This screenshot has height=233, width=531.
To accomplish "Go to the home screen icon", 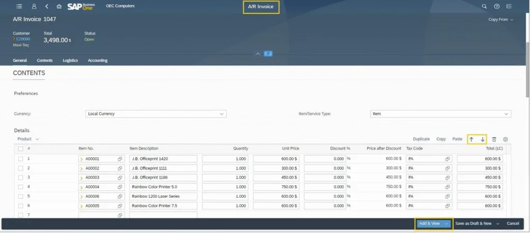I will tap(59, 6).
